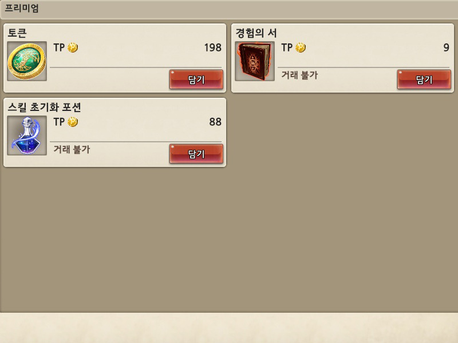Click 거래 불가 label on potion card
The height and width of the screenshot is (343, 458).
click(x=72, y=149)
